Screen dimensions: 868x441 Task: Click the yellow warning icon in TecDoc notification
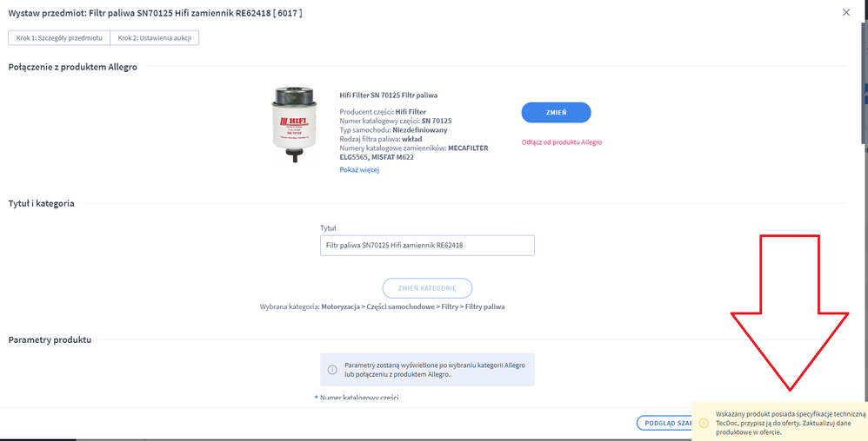(x=704, y=424)
